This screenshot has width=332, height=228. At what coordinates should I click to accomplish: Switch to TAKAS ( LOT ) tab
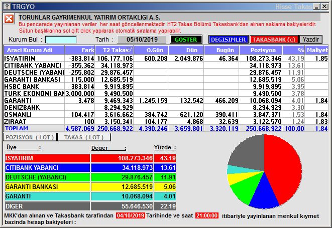pyautogui.click(x=84, y=137)
